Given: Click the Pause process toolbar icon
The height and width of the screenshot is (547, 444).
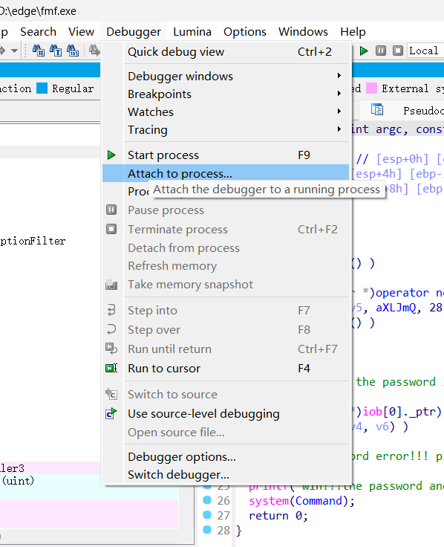Looking at the screenshot, I should [381, 51].
